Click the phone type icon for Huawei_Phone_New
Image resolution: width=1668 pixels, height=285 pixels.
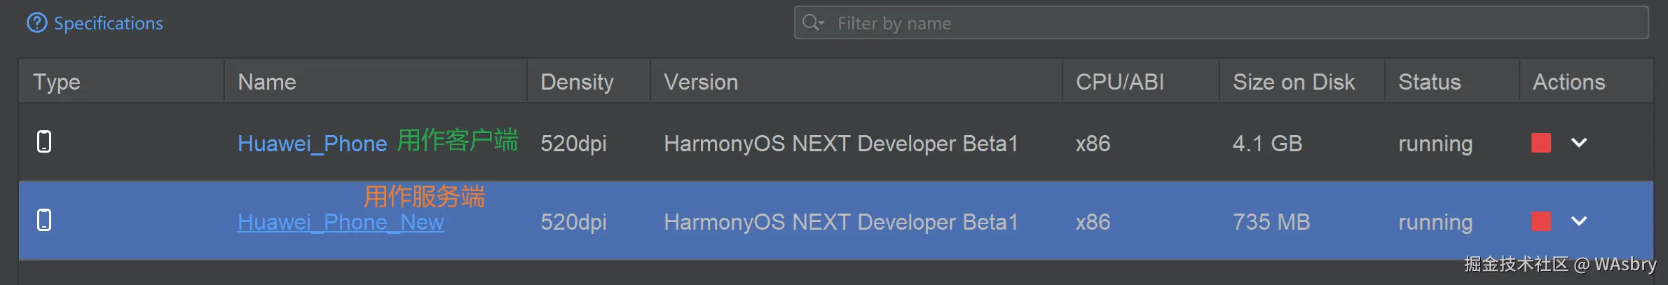click(44, 220)
